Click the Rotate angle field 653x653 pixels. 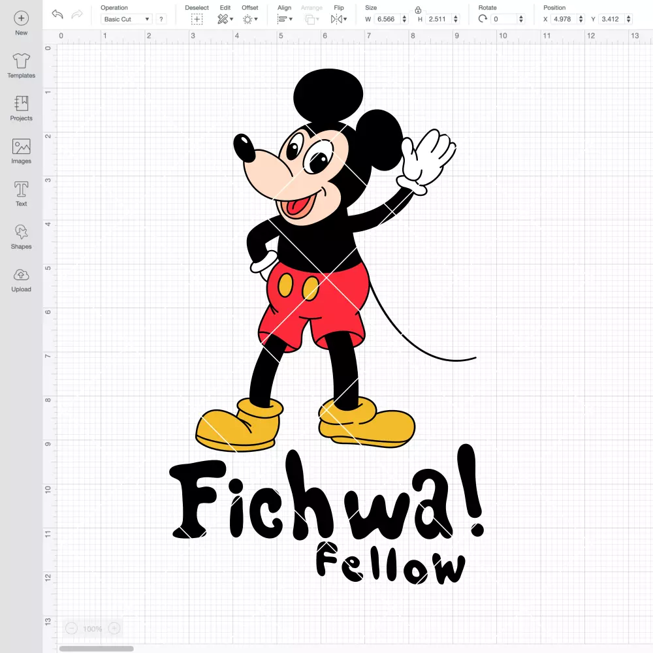[504, 19]
